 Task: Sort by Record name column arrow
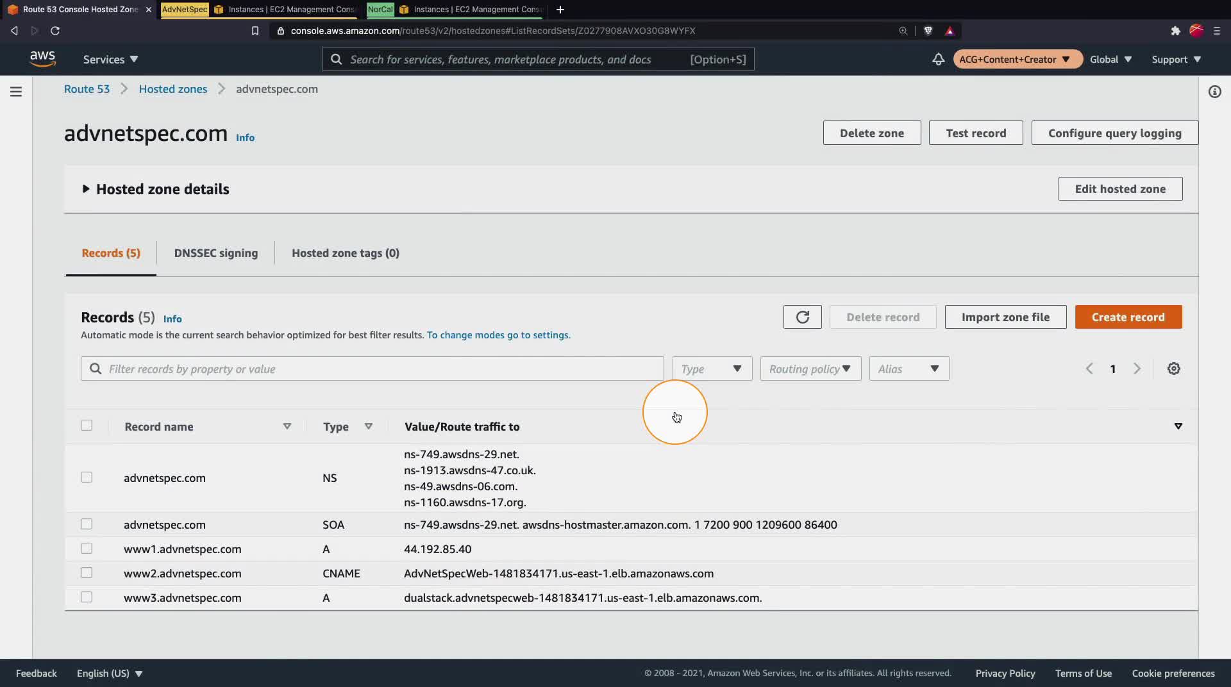[287, 426]
